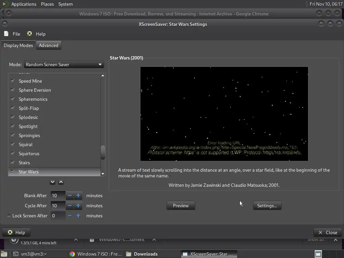Open the System menu in top panel
Image resolution: width=344 pixels, height=258 pixels.
coord(66,4)
